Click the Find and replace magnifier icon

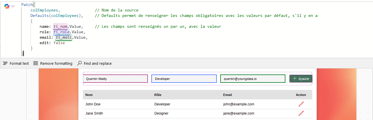[x=80, y=63]
